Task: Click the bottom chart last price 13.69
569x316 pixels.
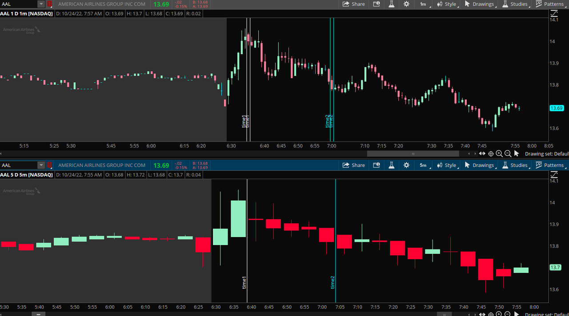Action: click(x=161, y=165)
